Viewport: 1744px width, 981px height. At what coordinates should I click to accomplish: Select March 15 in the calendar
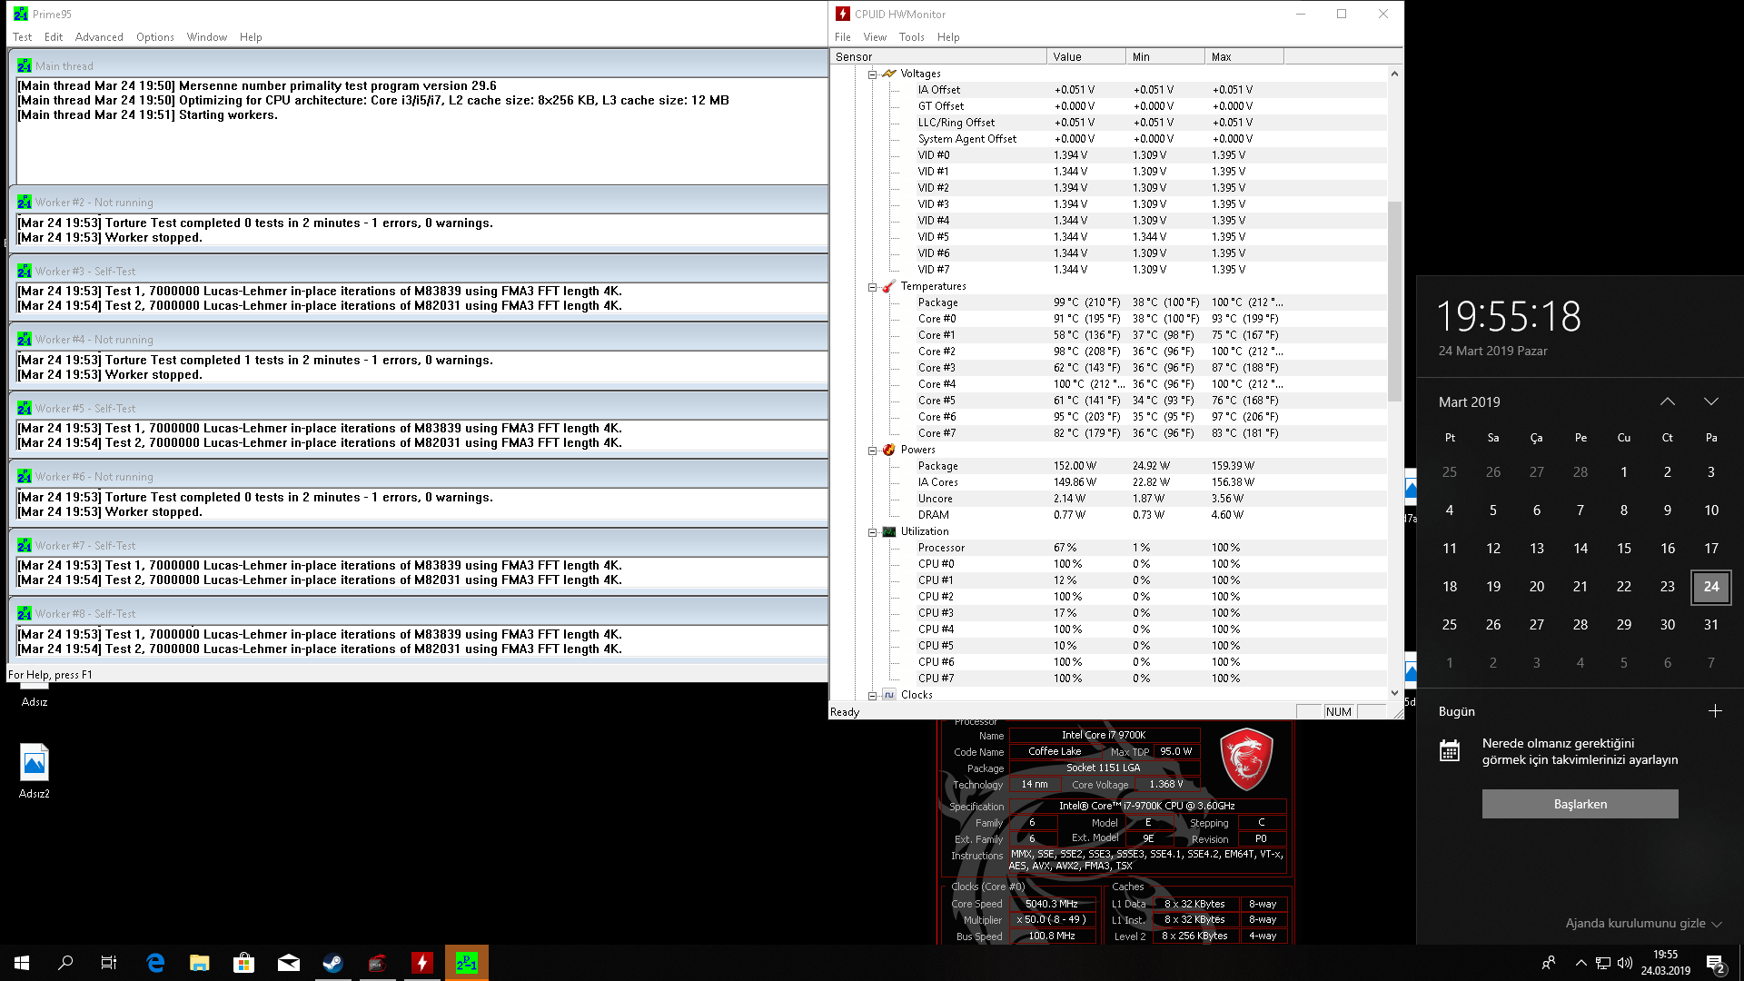(1623, 549)
